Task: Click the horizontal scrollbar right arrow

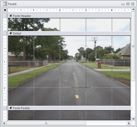Action: 129,123
